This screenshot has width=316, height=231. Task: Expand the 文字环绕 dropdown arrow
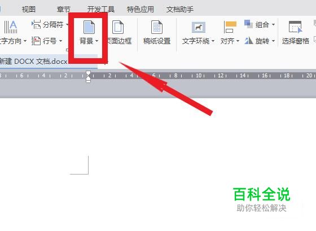pos(213,41)
